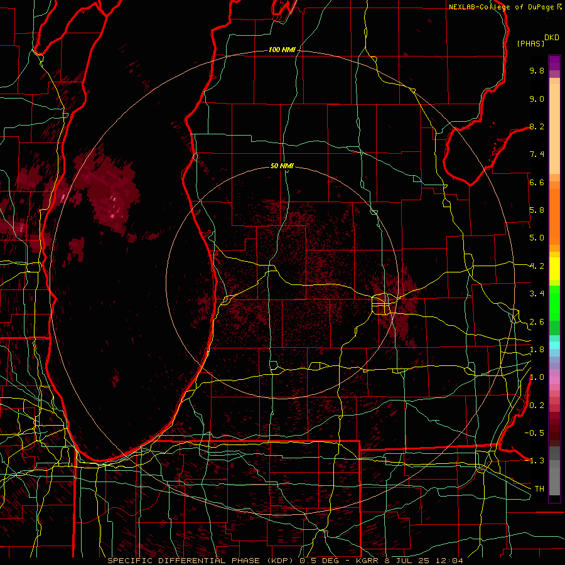Select the 1.8 scale value
565x565 pixels.
[537, 350]
